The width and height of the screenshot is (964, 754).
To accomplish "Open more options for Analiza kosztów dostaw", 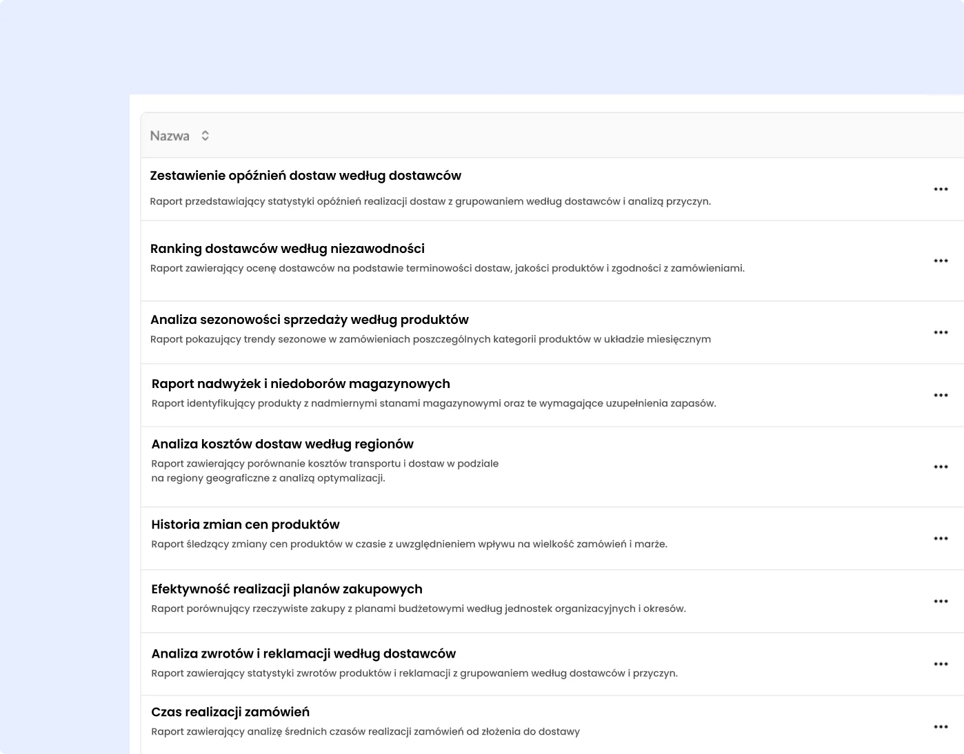I will click(941, 467).
